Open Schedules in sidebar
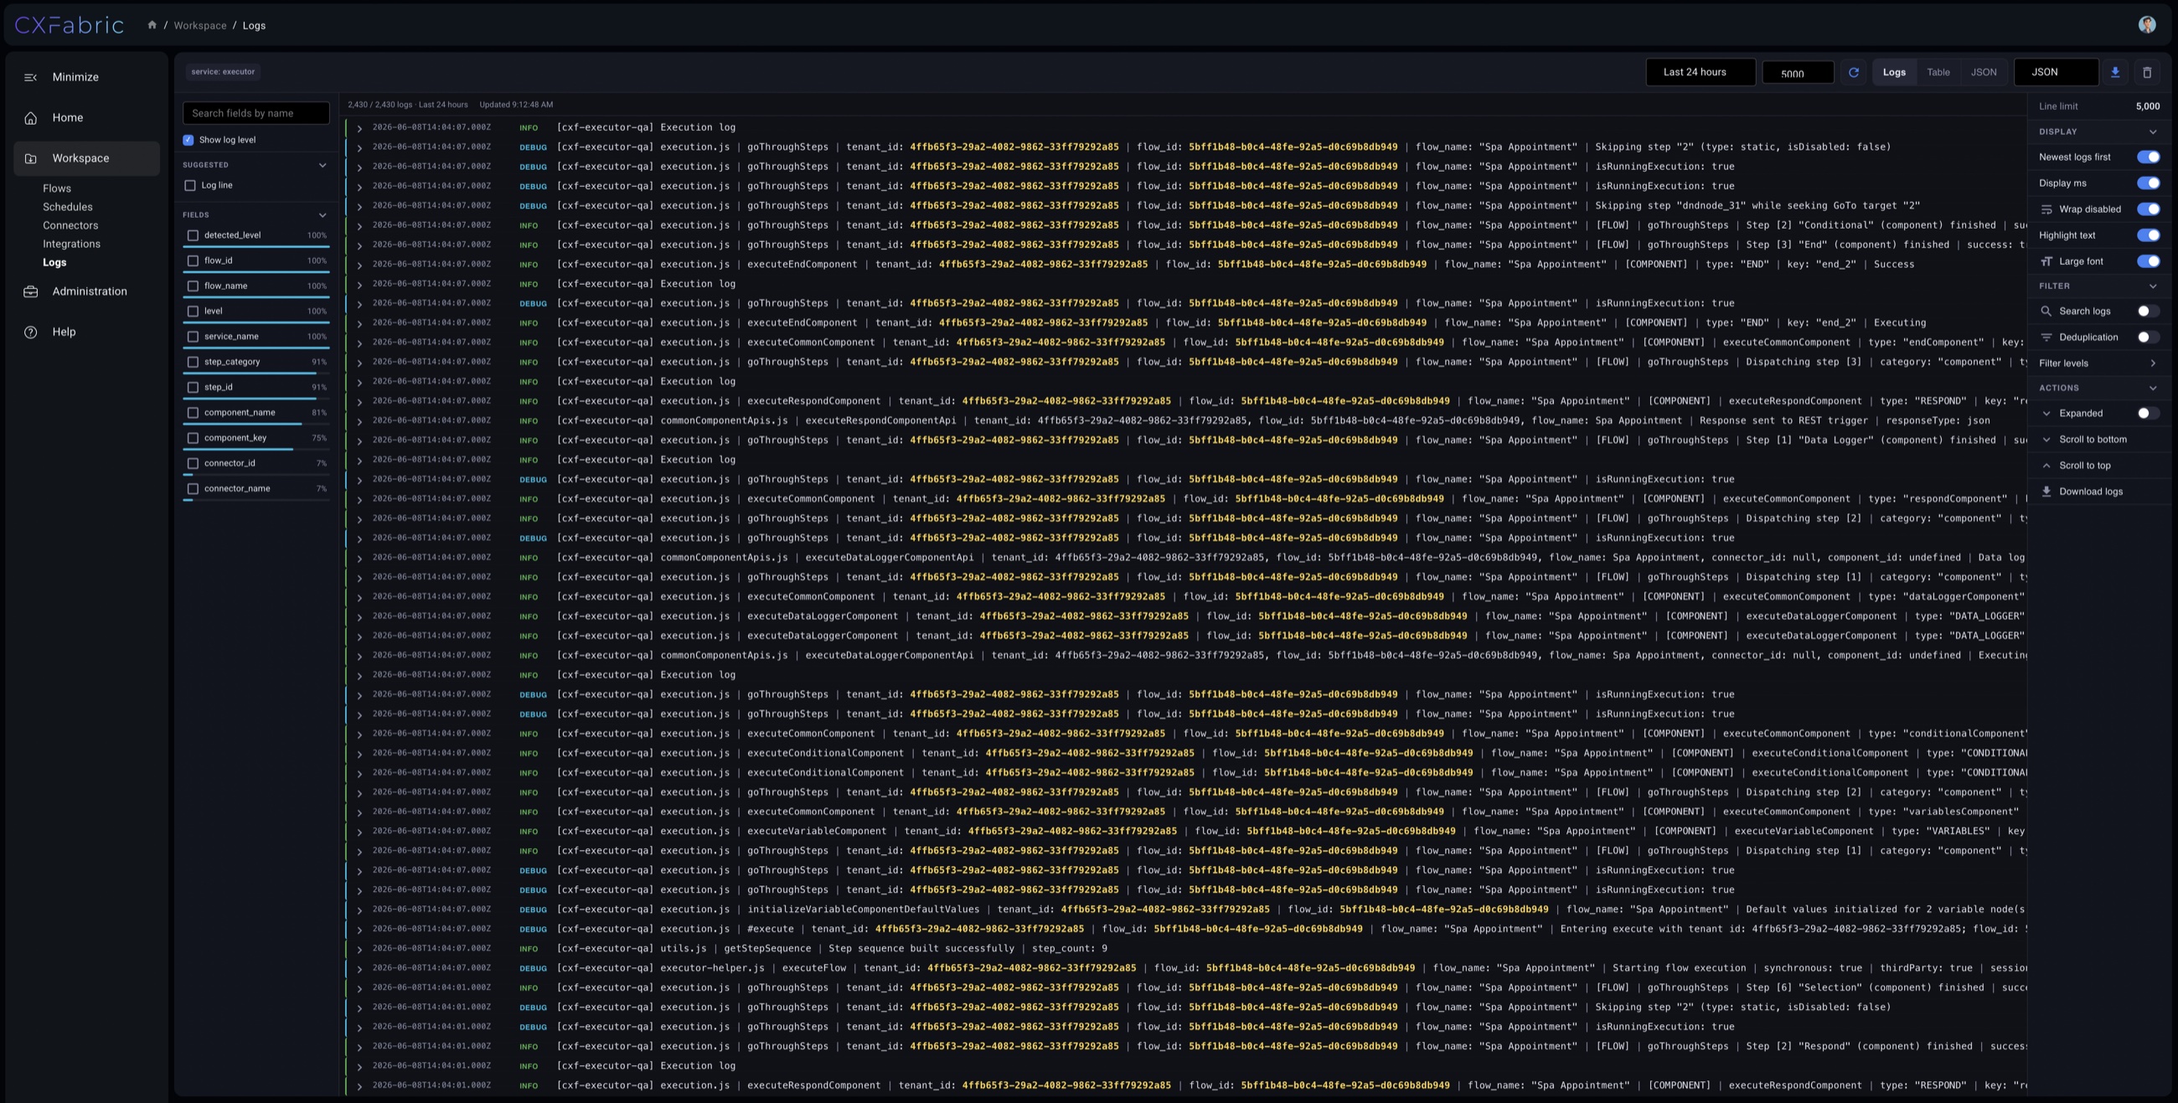The height and width of the screenshot is (1103, 2178). [x=68, y=207]
